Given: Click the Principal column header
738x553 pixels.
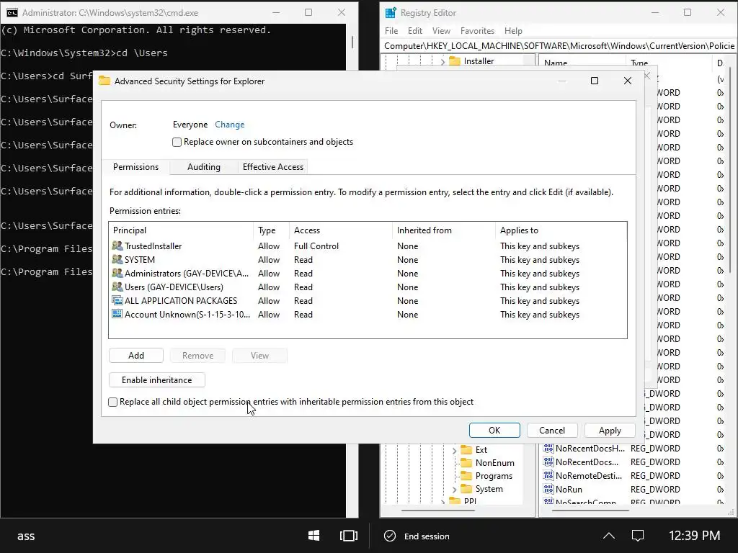Looking at the screenshot, I should (x=181, y=230).
